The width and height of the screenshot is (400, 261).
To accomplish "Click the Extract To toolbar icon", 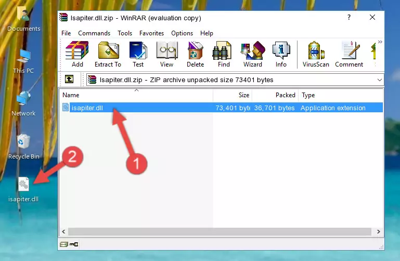I will tap(108, 54).
